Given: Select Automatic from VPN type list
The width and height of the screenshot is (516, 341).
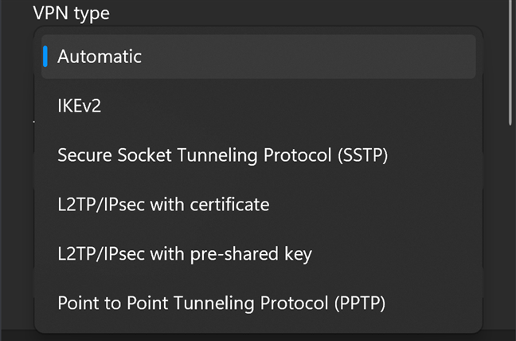Looking at the screenshot, I should click(258, 57).
